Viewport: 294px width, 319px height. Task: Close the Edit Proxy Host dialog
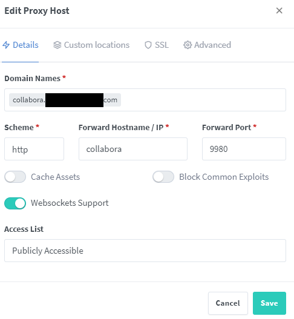click(x=279, y=10)
